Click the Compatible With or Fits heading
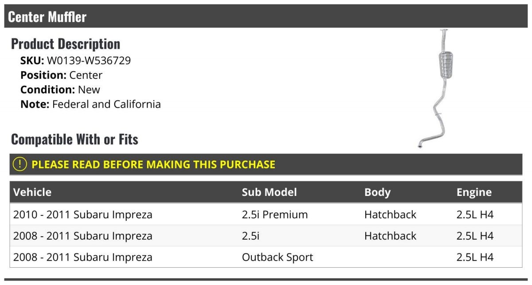 74,139
